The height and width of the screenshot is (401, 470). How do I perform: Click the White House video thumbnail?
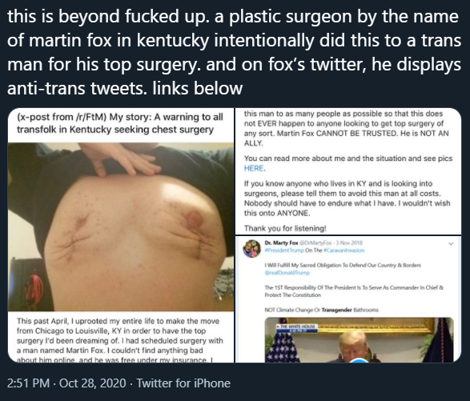(x=359, y=340)
